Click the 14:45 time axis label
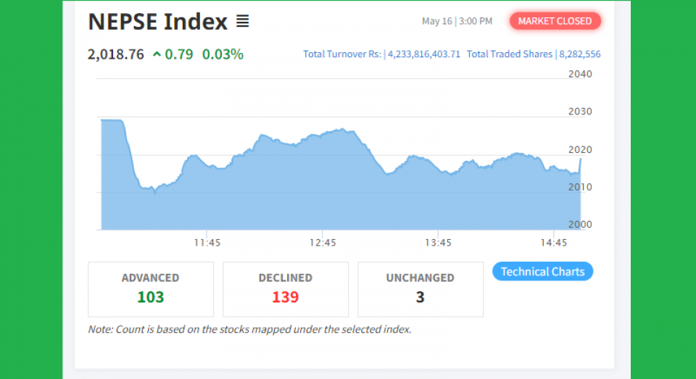 tap(553, 243)
